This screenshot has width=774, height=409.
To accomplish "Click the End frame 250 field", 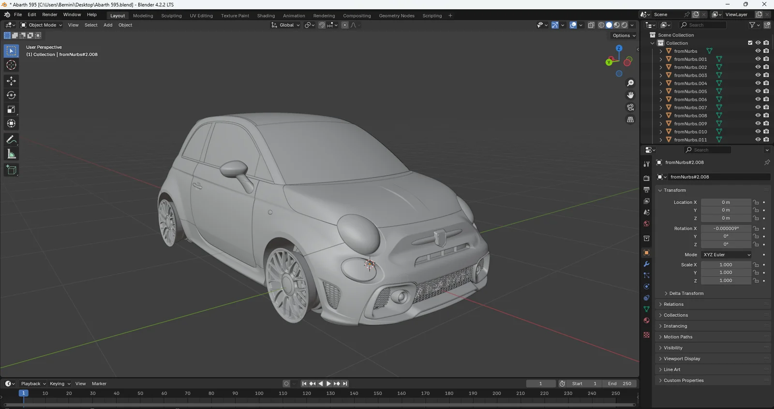I will [x=620, y=384].
